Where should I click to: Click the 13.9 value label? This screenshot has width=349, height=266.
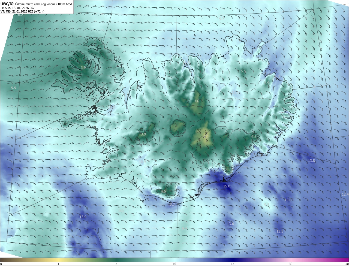pos(83,217)
